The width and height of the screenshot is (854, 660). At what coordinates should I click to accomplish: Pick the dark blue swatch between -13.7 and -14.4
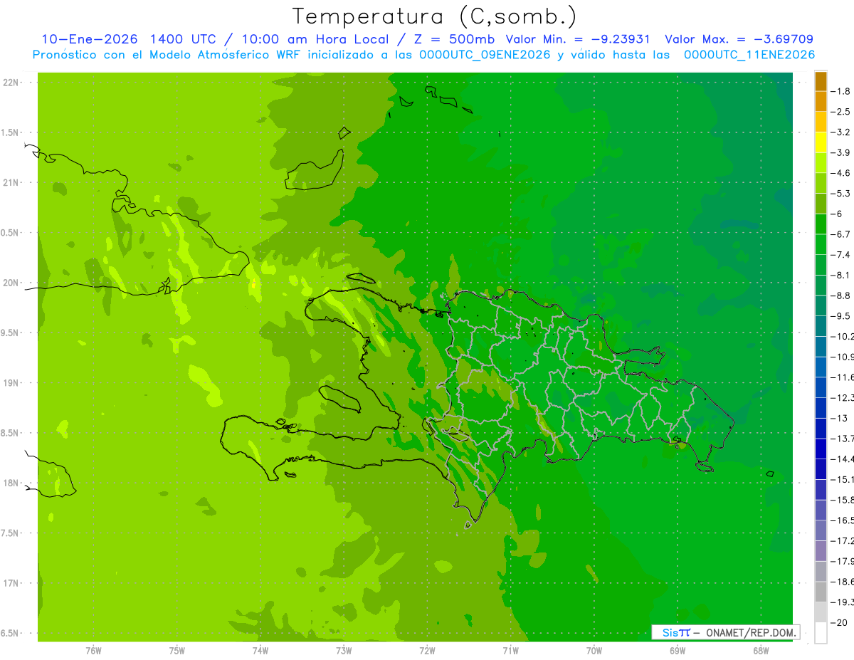pyautogui.click(x=821, y=449)
